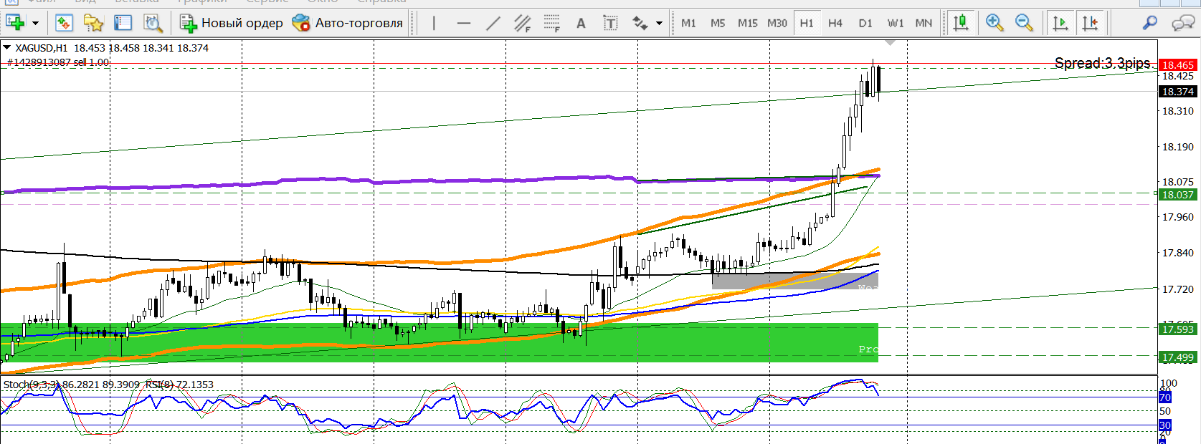Expand the new chart dropdown arrow
This screenshot has width=1201, height=444.
(35, 23)
